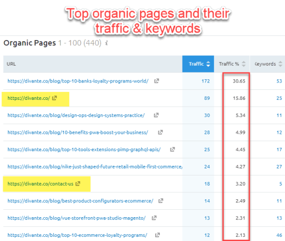285x241 pixels.
Task: Click traffic value 89
Action: click(207, 98)
